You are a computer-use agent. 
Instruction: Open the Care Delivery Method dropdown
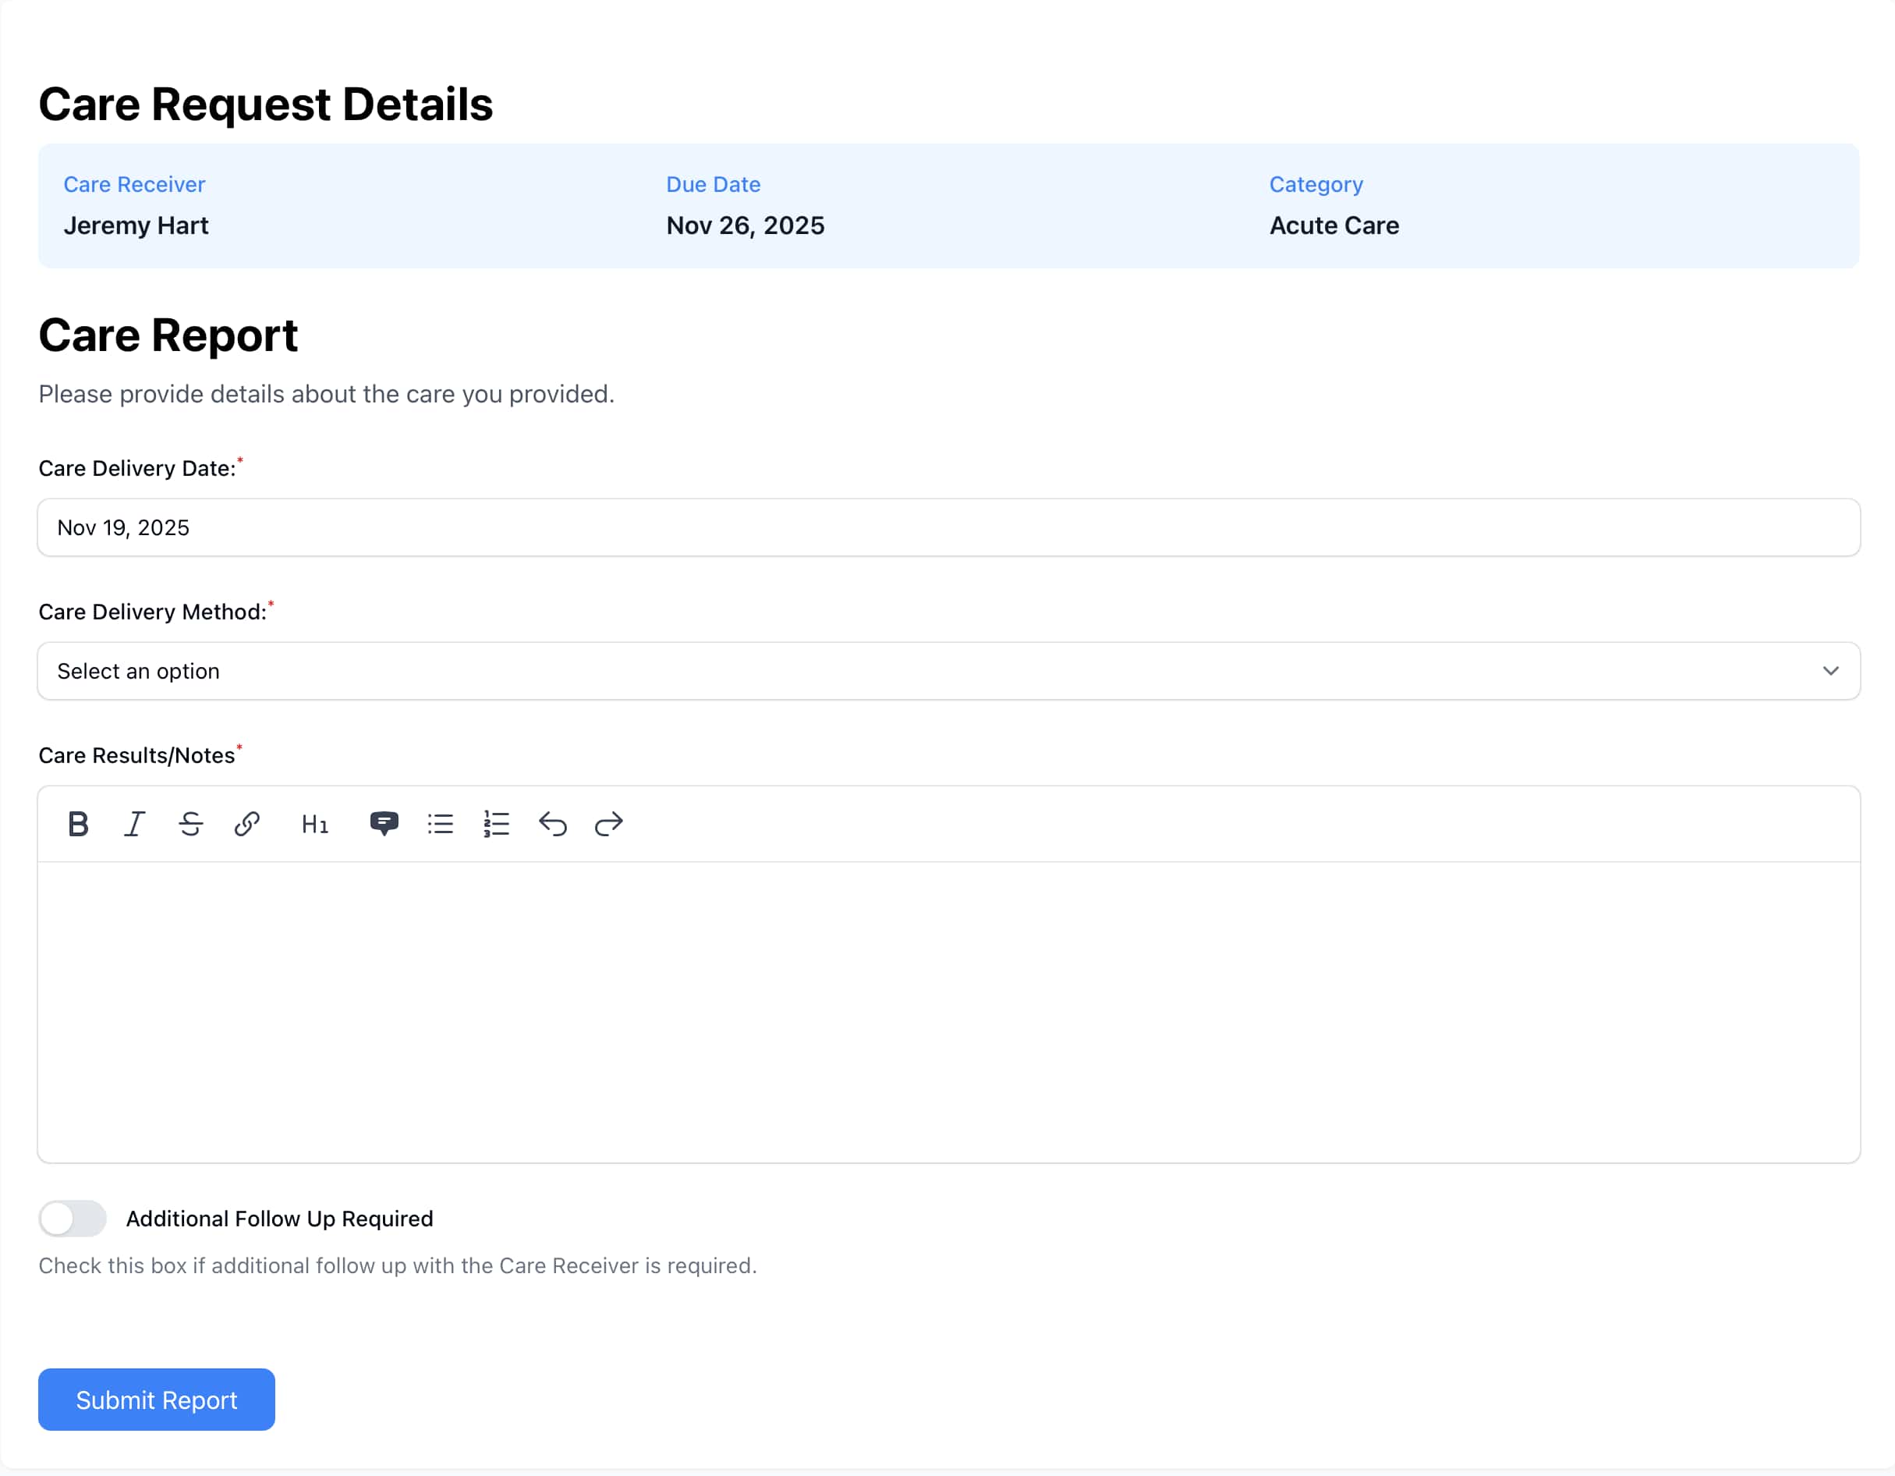click(947, 670)
